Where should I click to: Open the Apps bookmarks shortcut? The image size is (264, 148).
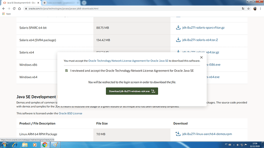[x=7, y=14]
